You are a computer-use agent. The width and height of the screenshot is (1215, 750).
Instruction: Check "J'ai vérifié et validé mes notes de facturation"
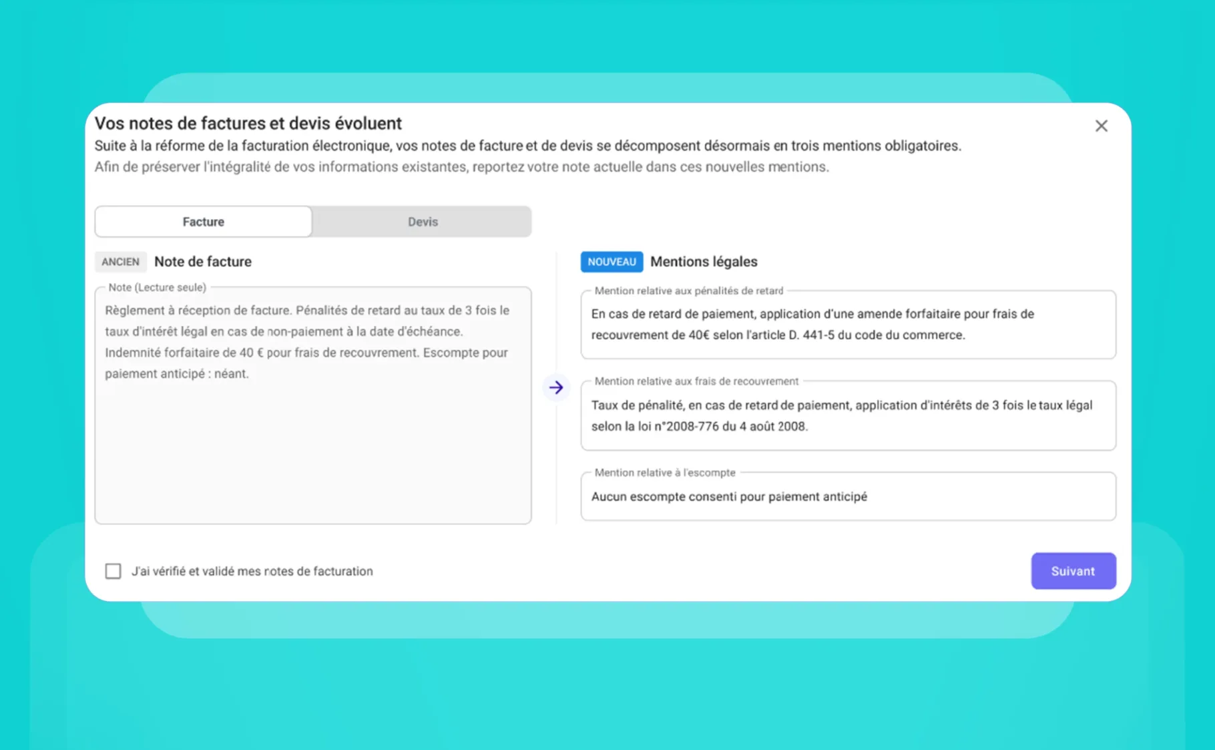point(113,571)
